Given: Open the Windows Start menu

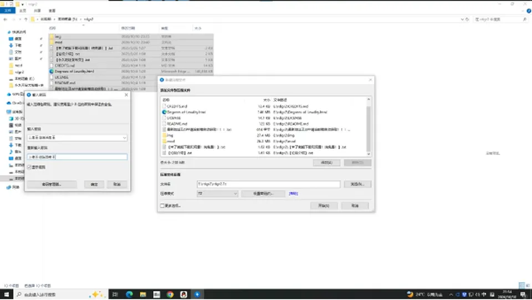Looking at the screenshot, I should pyautogui.click(x=7, y=294).
